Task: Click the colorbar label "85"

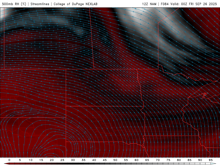Action: 189,160
